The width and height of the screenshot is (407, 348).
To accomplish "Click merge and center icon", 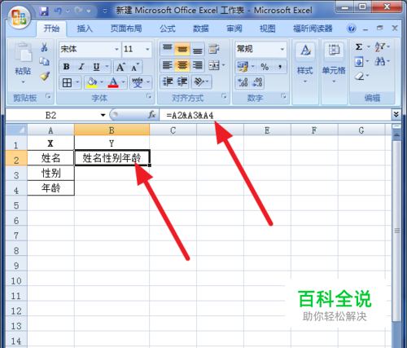I will 214,65.
